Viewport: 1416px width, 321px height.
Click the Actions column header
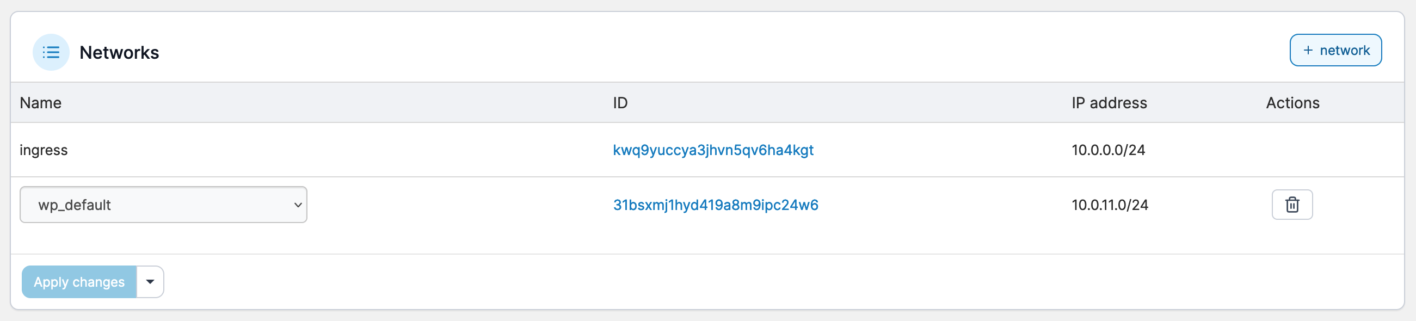pyautogui.click(x=1292, y=103)
